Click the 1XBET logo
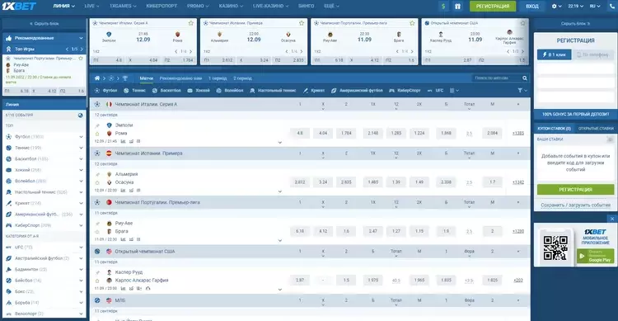The width and height of the screenshot is (618, 321). pyautogui.click(x=19, y=6)
